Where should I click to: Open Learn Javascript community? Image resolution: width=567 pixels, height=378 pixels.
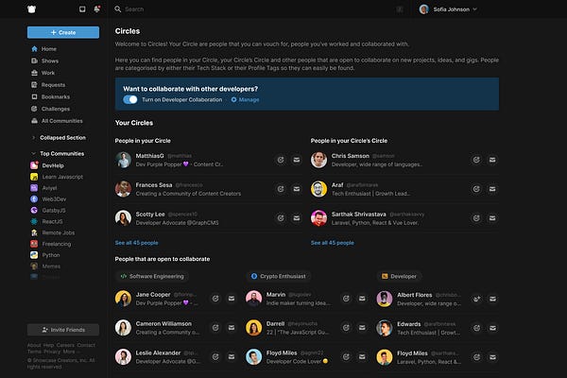(57, 177)
